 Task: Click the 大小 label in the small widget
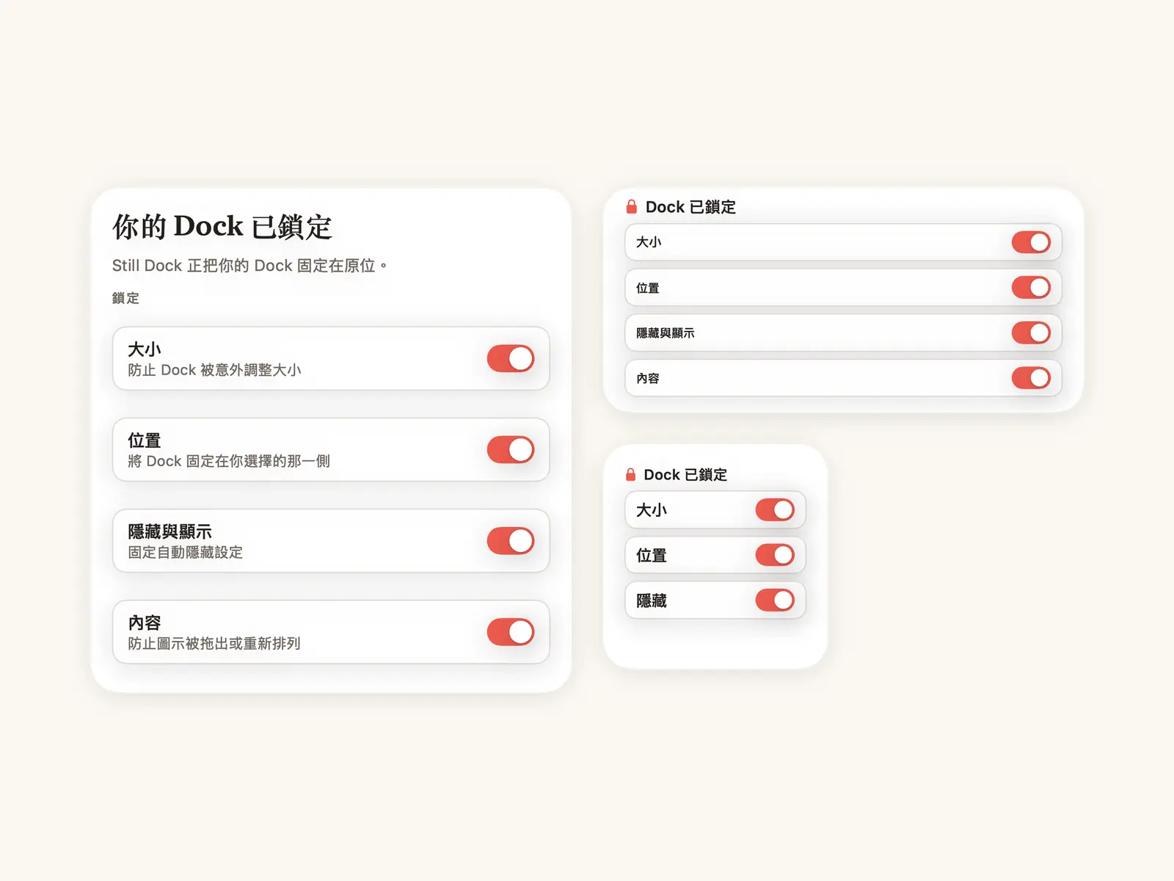point(652,510)
